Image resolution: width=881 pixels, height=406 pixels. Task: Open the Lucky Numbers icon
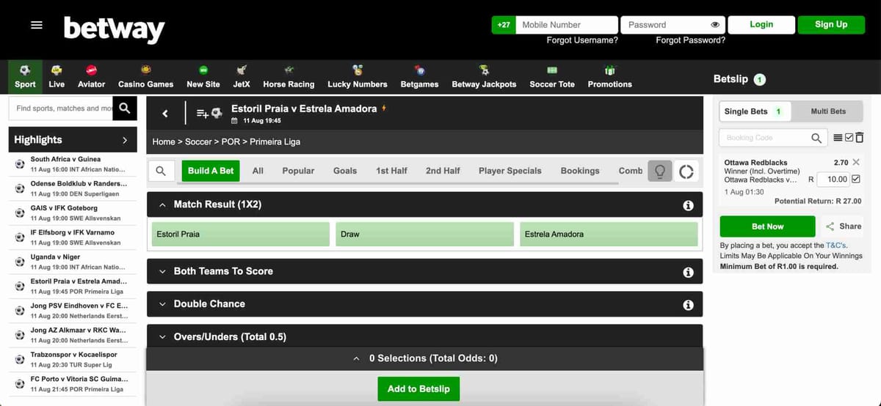point(358,70)
